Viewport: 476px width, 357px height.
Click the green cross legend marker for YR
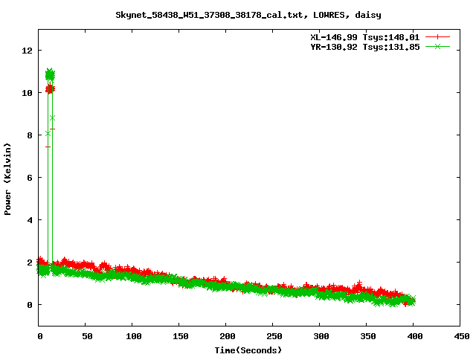click(x=437, y=46)
